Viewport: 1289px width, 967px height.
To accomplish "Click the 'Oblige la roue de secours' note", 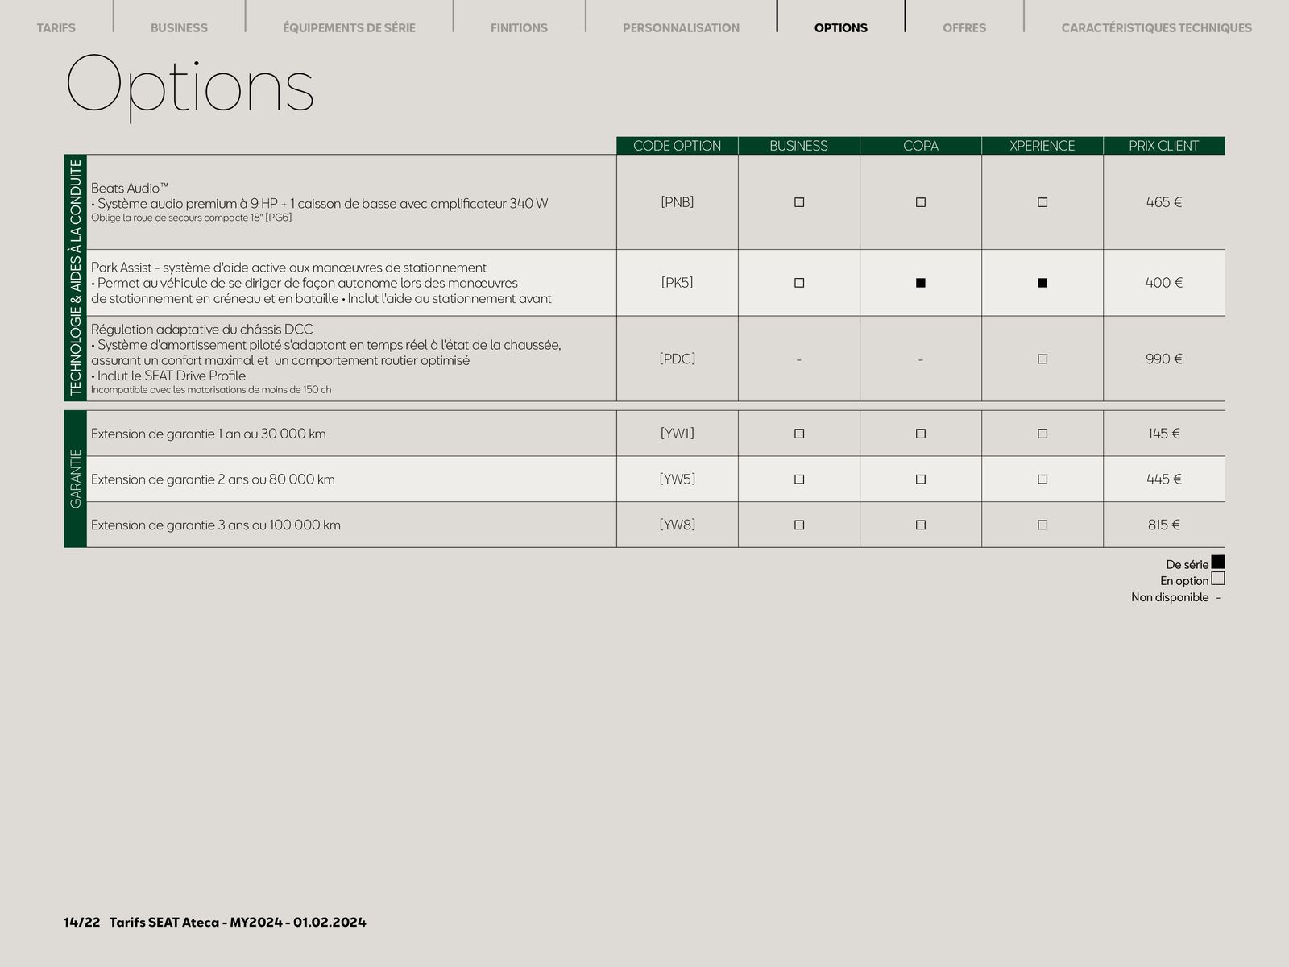I will pyautogui.click(x=191, y=218).
